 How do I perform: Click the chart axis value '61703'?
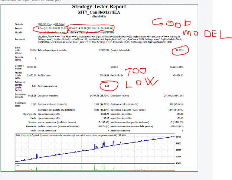click(x=179, y=137)
